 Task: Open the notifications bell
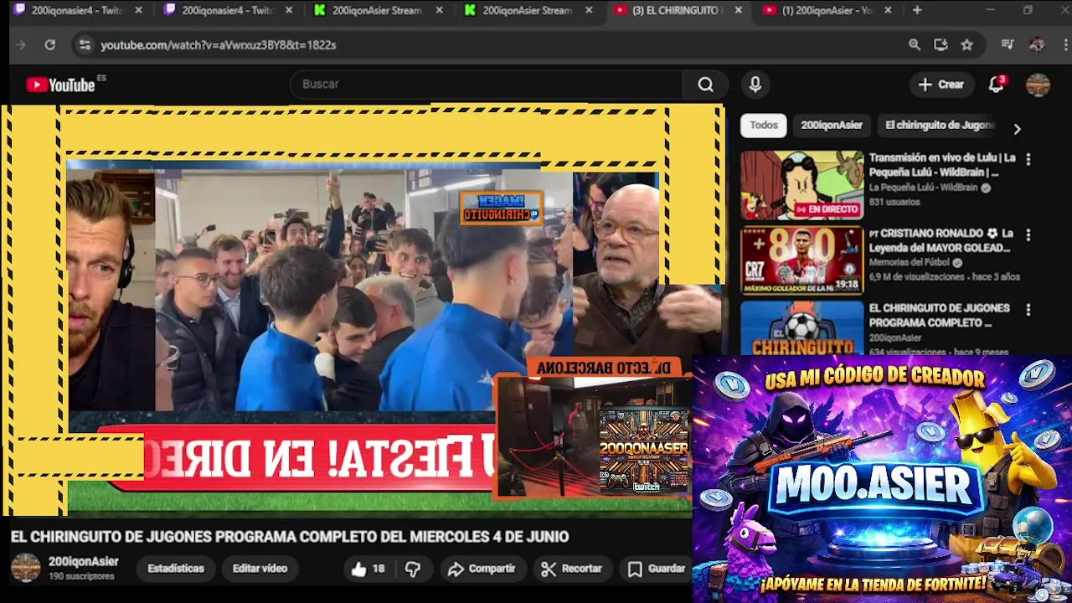coord(996,85)
